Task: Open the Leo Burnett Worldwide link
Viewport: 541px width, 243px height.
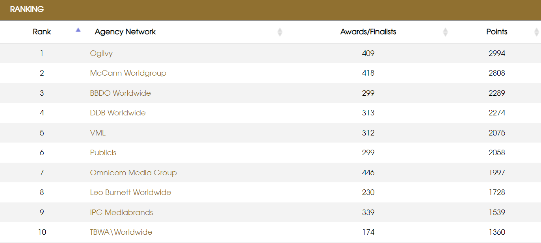Action: [130, 193]
